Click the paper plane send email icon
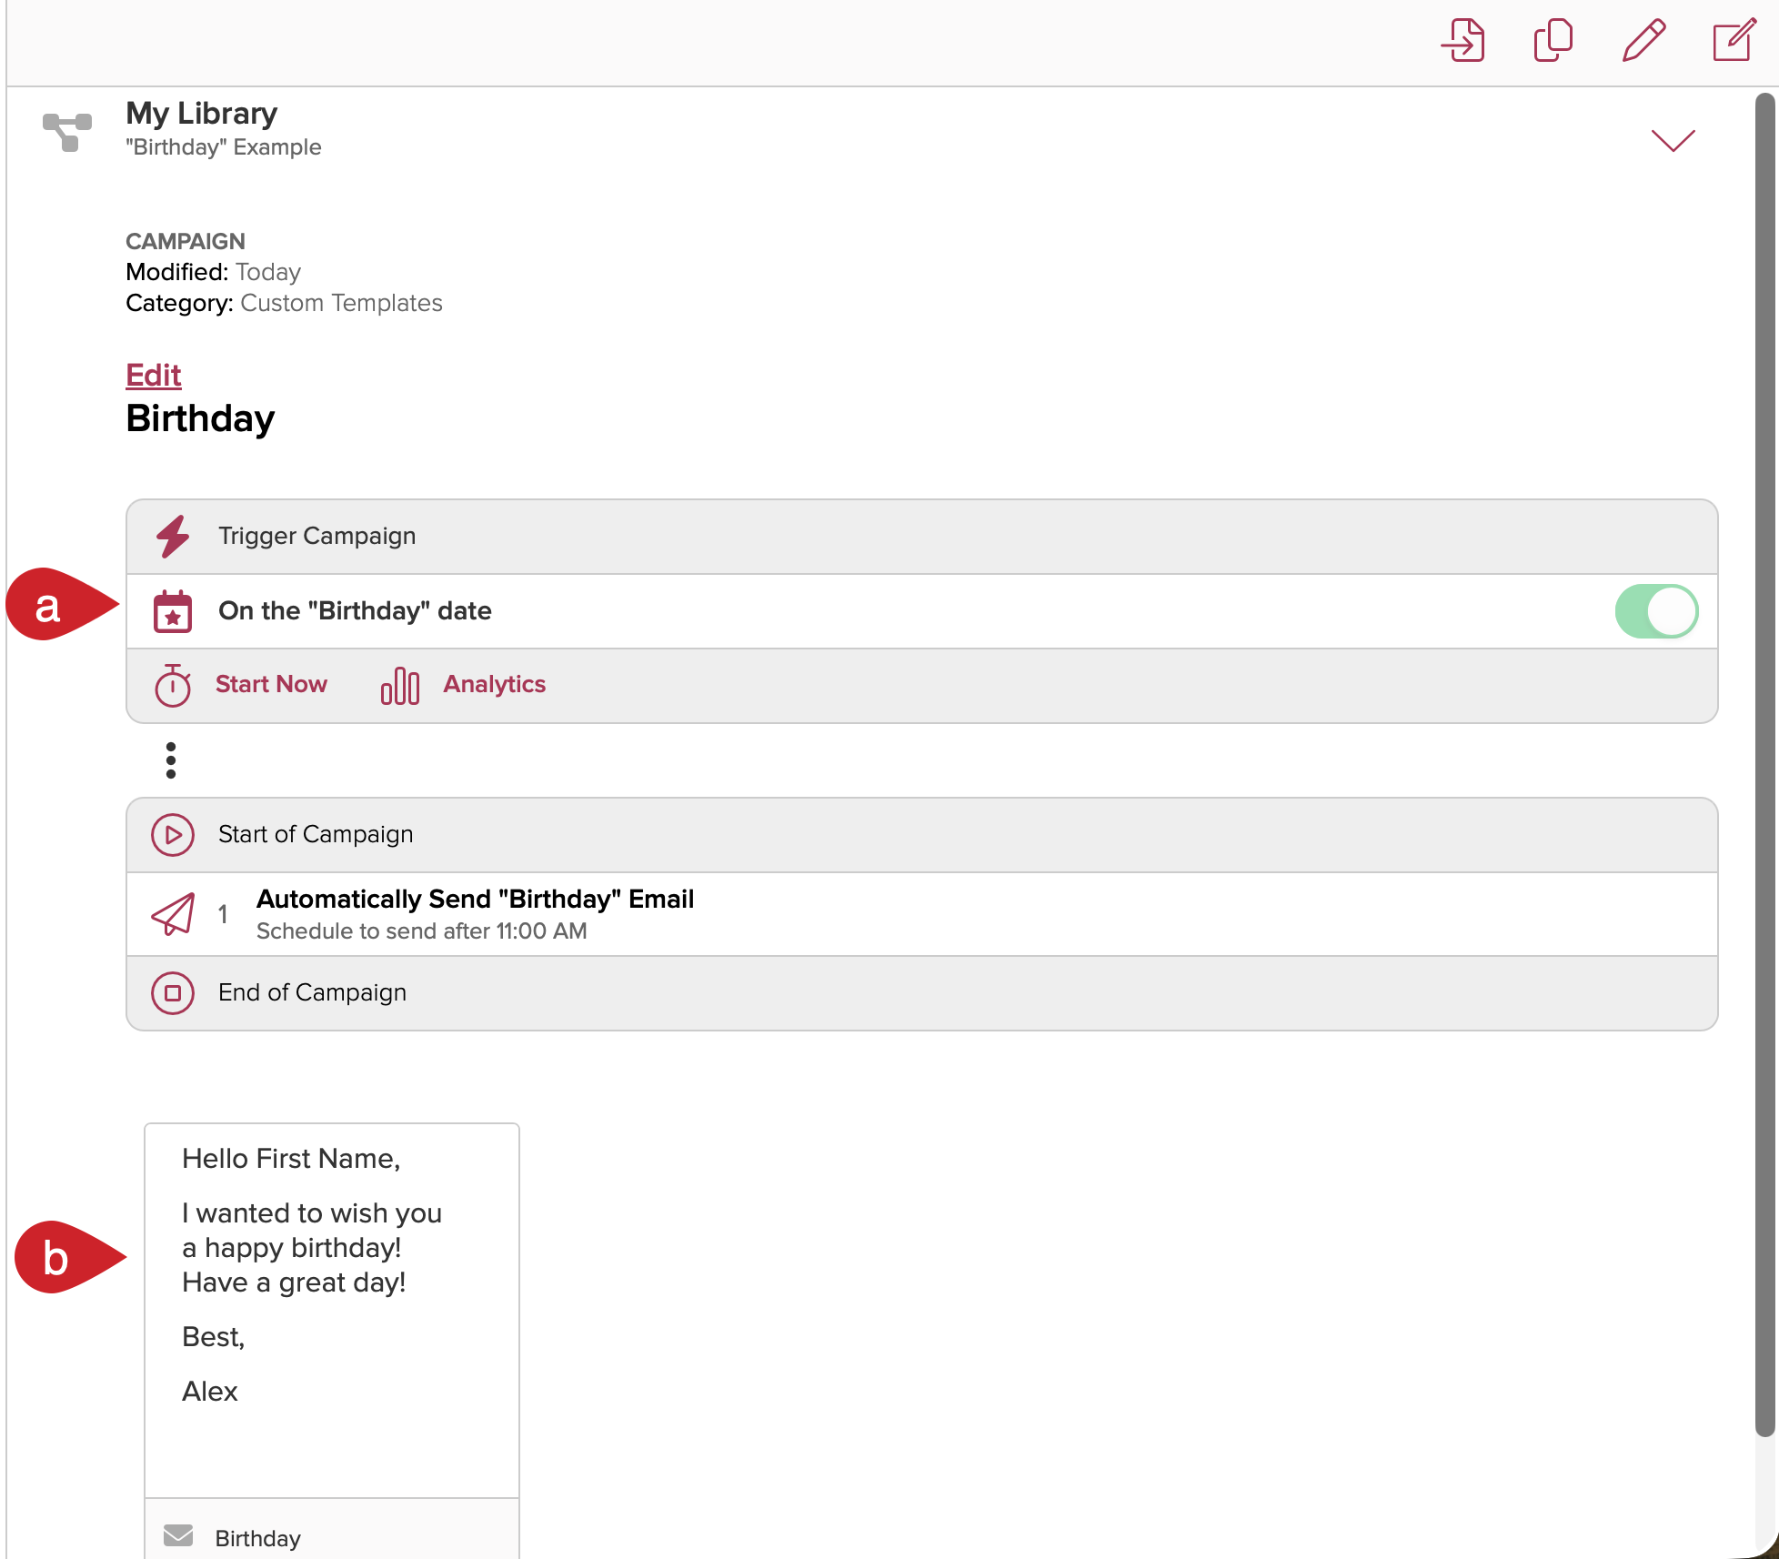This screenshot has height=1559, width=1779. click(x=173, y=914)
